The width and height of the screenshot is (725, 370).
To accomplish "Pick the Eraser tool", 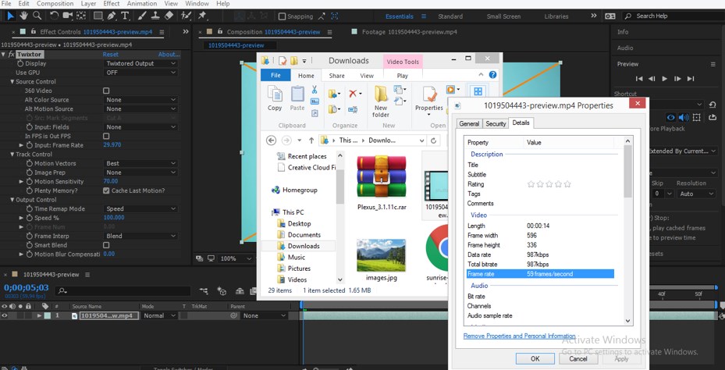I will pos(169,16).
